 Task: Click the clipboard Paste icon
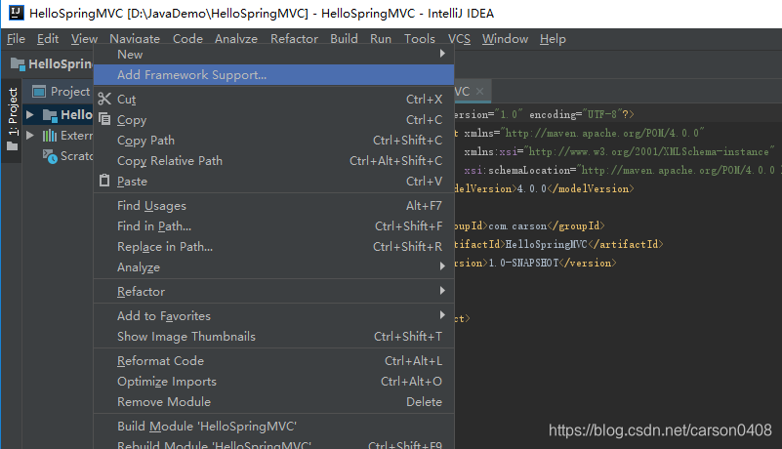[x=104, y=181]
